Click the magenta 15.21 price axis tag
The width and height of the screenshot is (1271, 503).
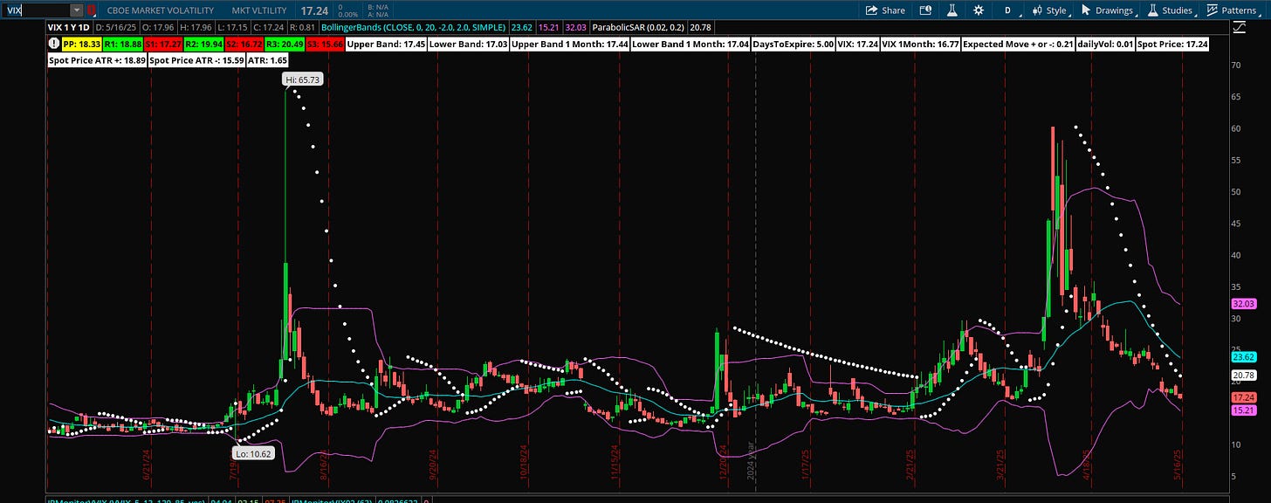(1243, 410)
